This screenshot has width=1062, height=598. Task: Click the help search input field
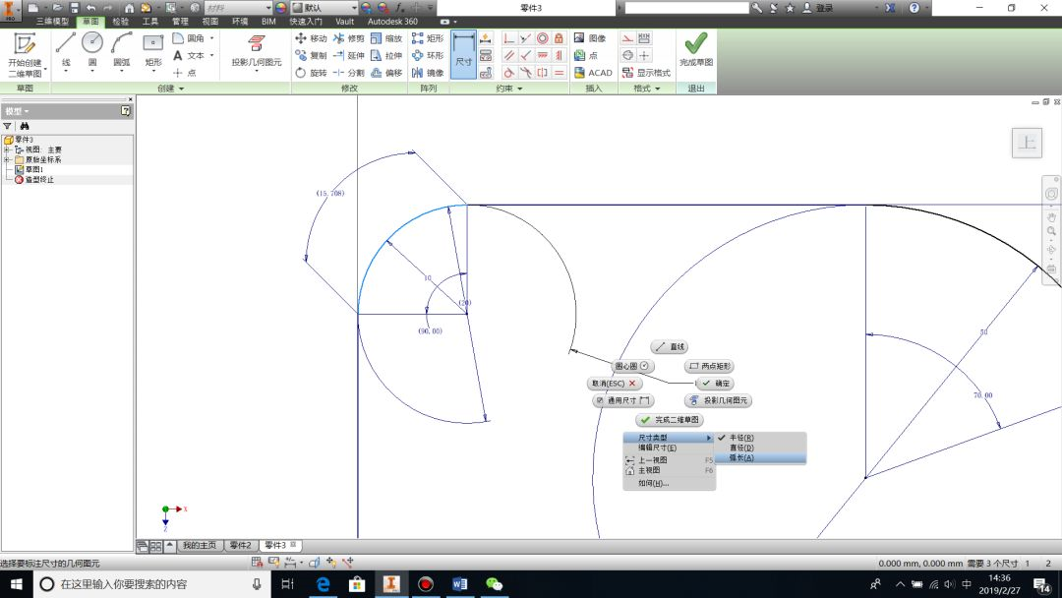686,8
